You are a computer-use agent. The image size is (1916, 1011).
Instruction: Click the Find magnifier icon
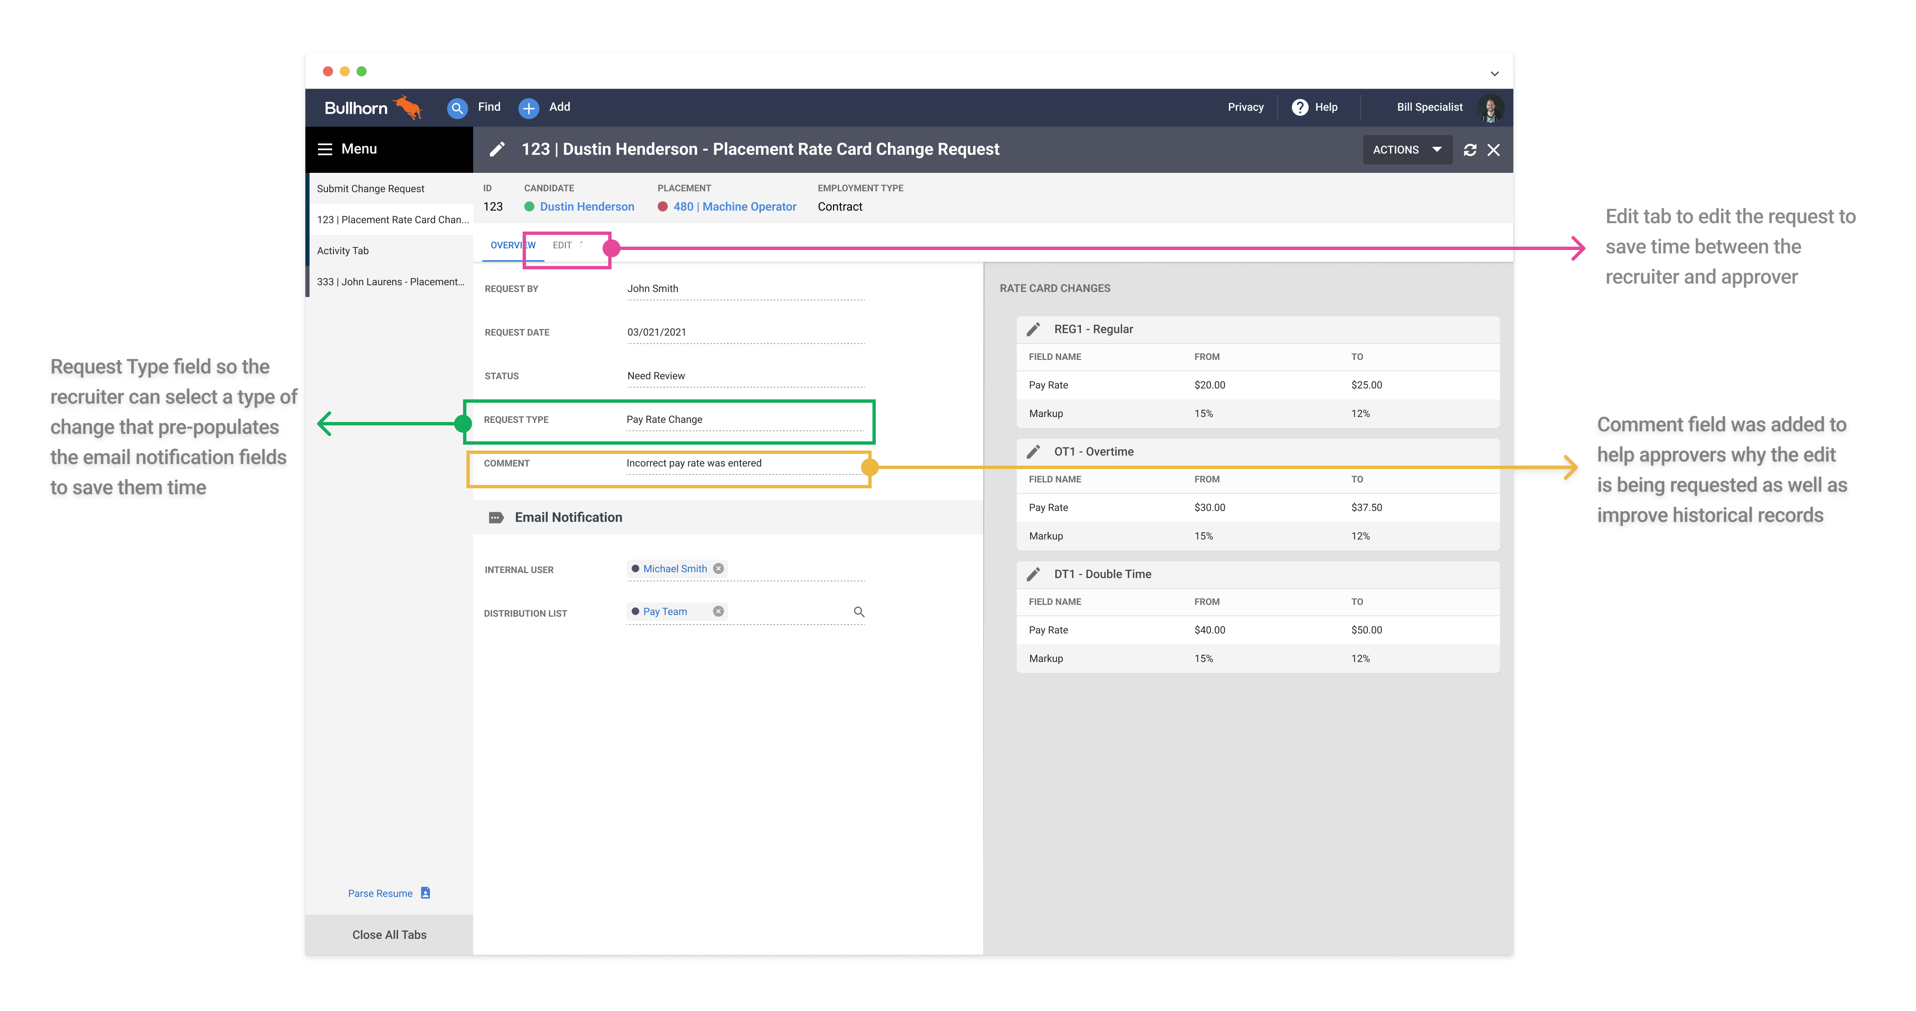[x=457, y=108]
